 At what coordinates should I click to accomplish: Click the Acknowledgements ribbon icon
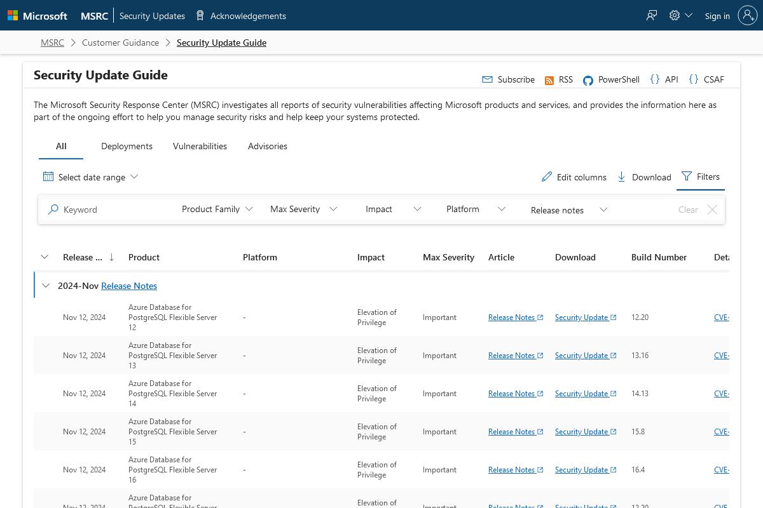pos(200,15)
